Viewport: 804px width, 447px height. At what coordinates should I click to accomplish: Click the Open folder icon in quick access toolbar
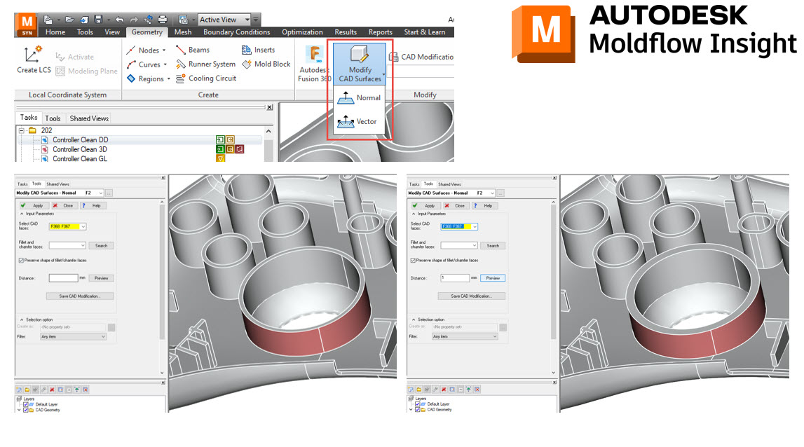pos(69,20)
